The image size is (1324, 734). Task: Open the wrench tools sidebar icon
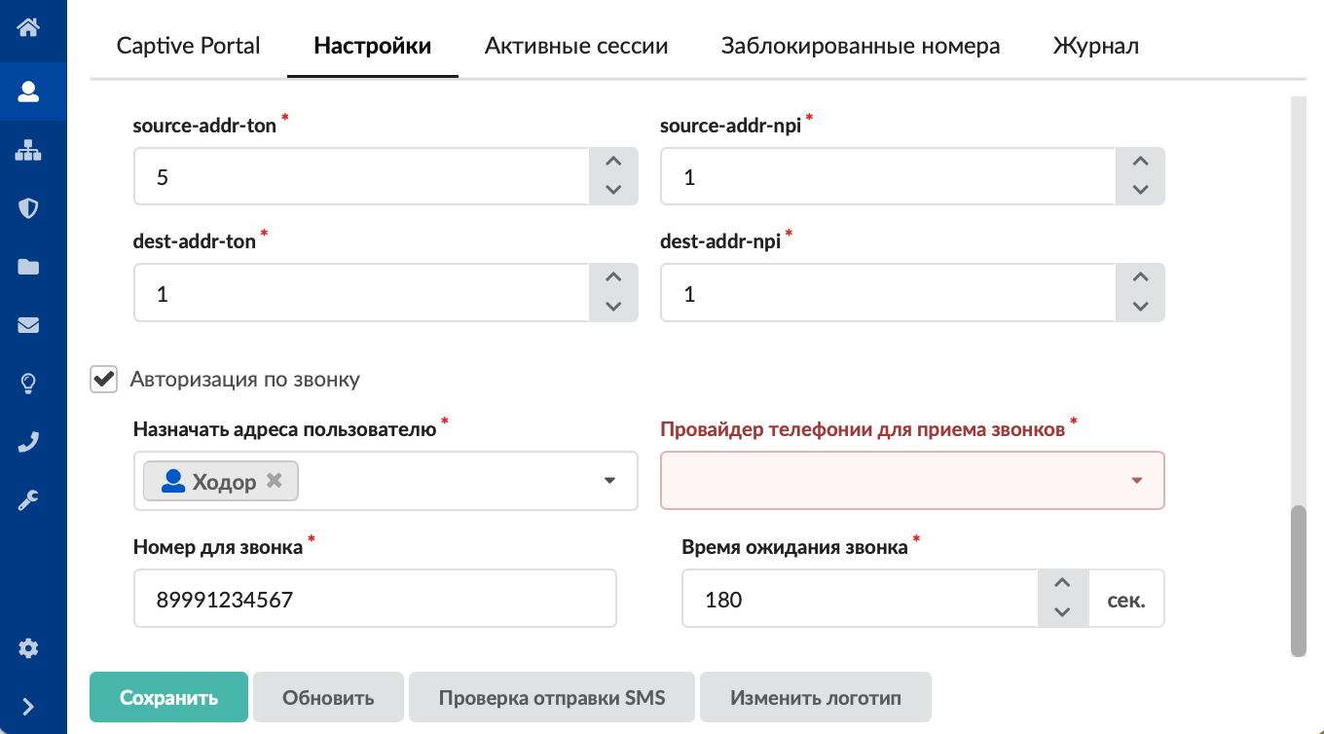coord(28,500)
